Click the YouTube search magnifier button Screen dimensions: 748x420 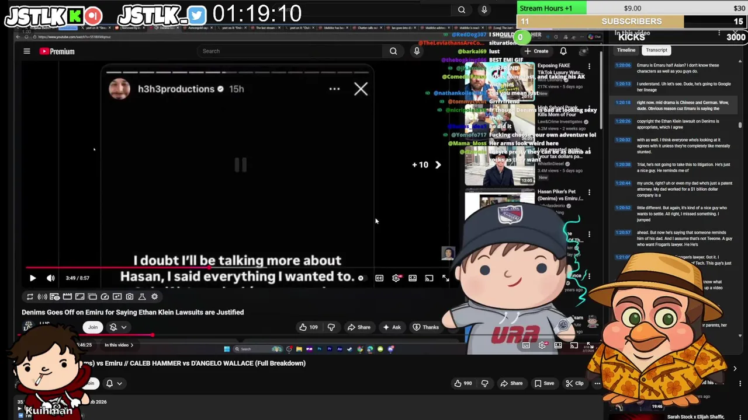coord(393,51)
